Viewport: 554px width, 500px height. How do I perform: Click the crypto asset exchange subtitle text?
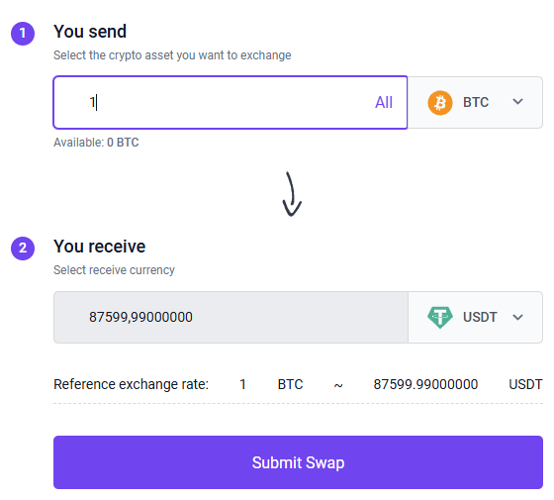coord(172,55)
